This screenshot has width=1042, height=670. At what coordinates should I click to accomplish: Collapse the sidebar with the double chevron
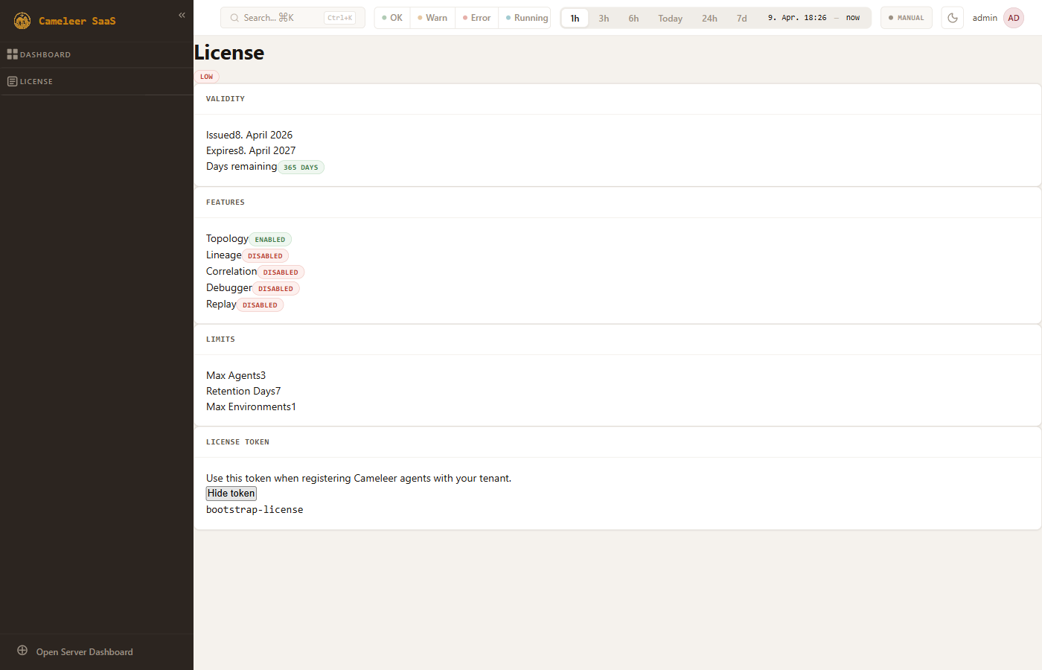pos(182,15)
